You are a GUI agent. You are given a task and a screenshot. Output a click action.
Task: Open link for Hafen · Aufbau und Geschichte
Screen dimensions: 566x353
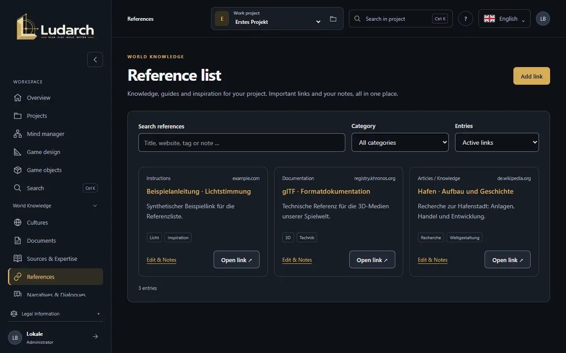tap(508, 260)
